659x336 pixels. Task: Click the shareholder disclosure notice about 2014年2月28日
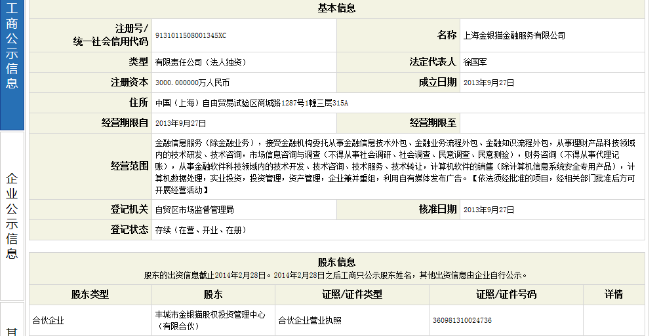(335, 276)
